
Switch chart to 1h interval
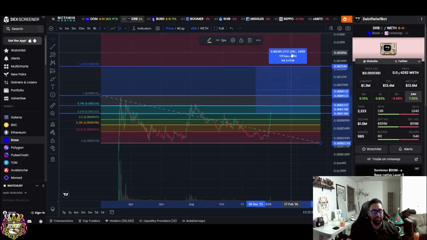click(x=88, y=28)
